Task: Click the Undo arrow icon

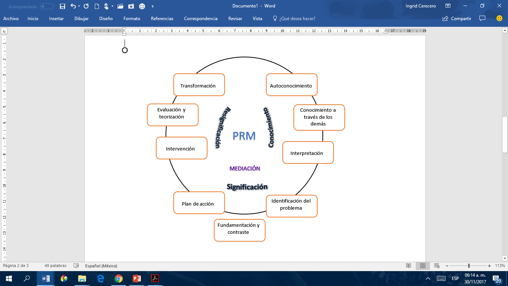Action: [x=73, y=6]
